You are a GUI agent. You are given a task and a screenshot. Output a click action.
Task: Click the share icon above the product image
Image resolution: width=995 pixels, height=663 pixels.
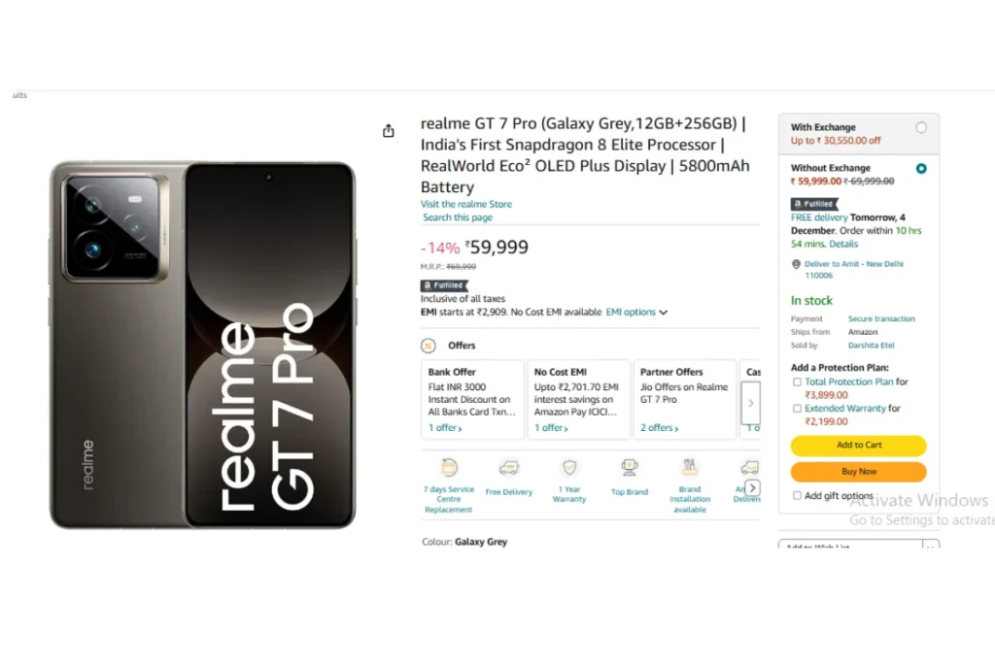[389, 131]
